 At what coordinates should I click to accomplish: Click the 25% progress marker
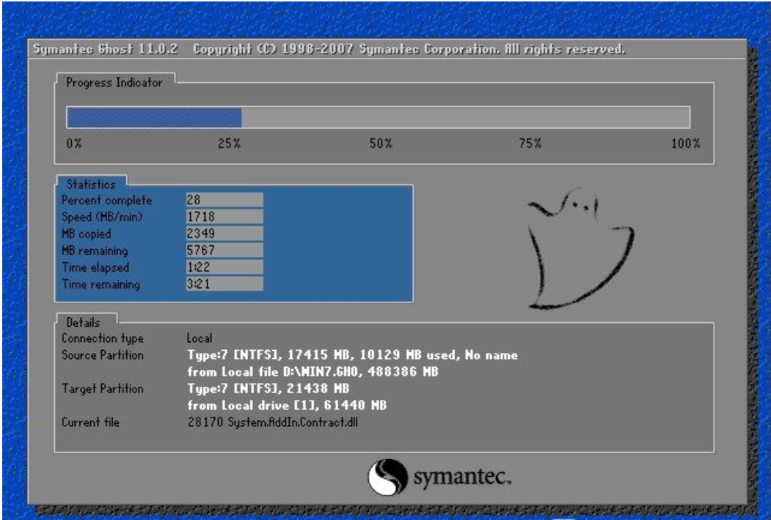229,144
